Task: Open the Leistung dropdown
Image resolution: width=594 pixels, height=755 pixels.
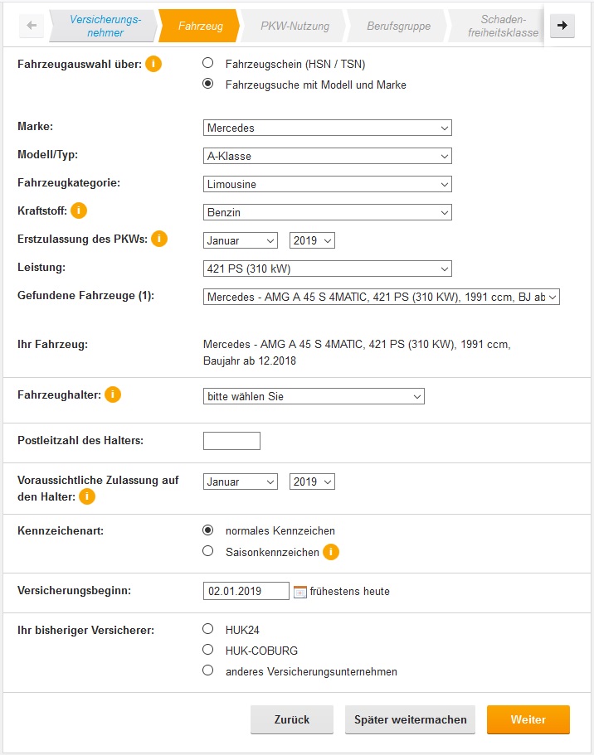Action: pyautogui.click(x=327, y=269)
